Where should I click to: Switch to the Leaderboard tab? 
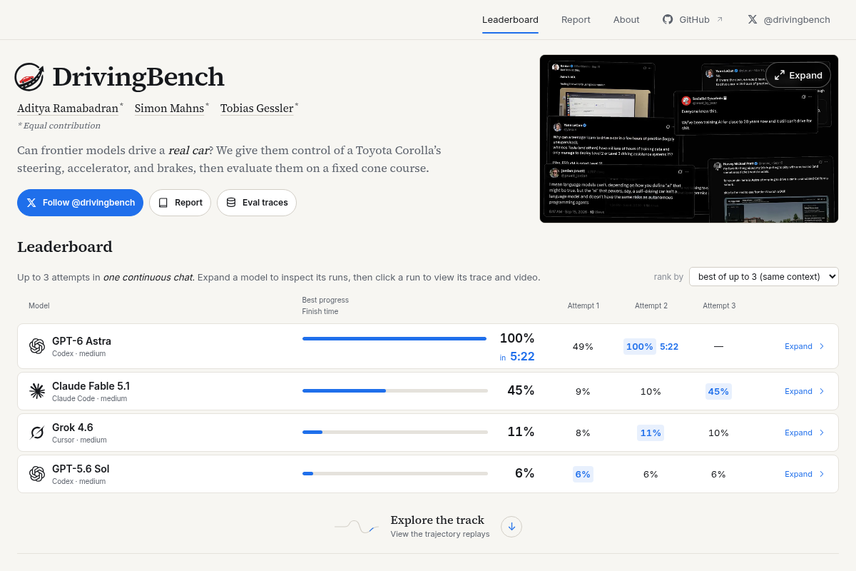click(510, 20)
